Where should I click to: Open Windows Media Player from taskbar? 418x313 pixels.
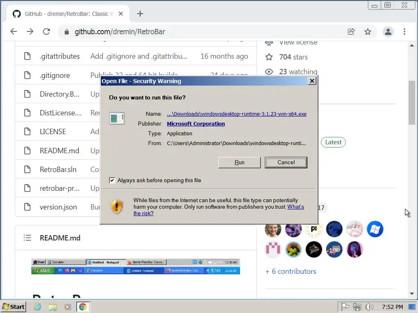click(x=67, y=307)
